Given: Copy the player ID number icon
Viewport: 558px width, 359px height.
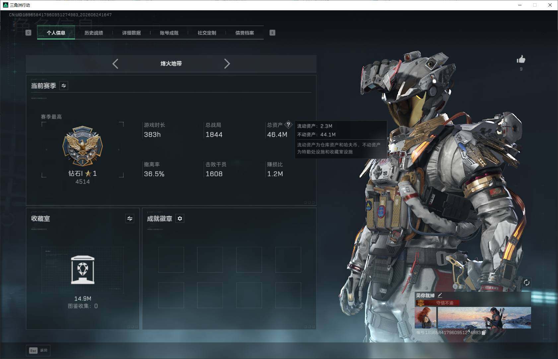Looking at the screenshot, I should pyautogui.click(x=484, y=332).
